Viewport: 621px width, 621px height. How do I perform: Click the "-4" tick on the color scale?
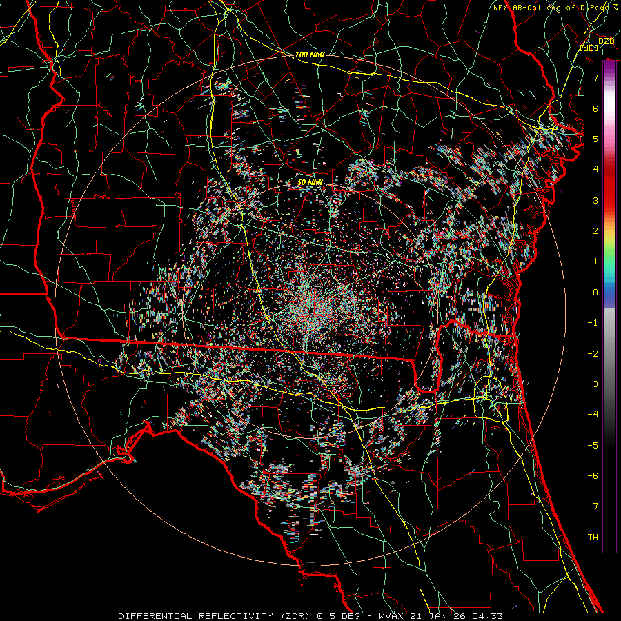pos(593,415)
